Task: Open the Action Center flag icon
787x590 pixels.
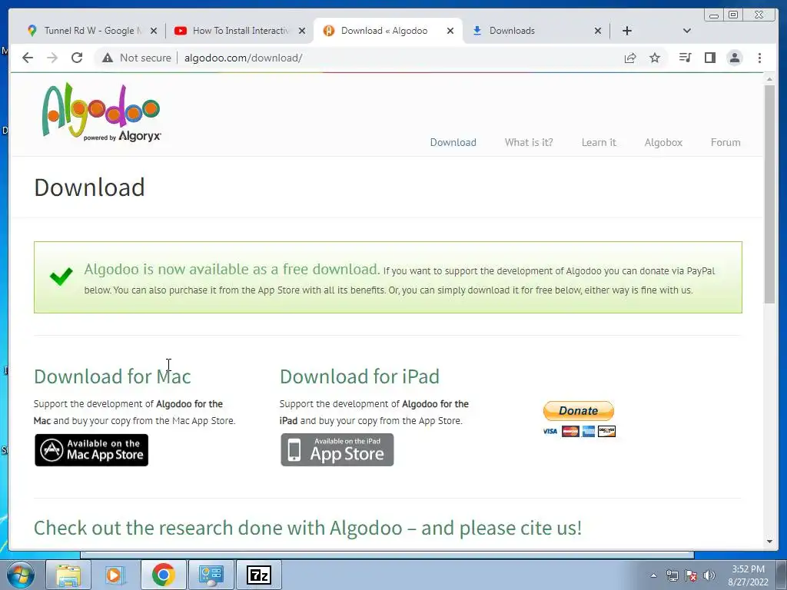Action: coord(691,576)
